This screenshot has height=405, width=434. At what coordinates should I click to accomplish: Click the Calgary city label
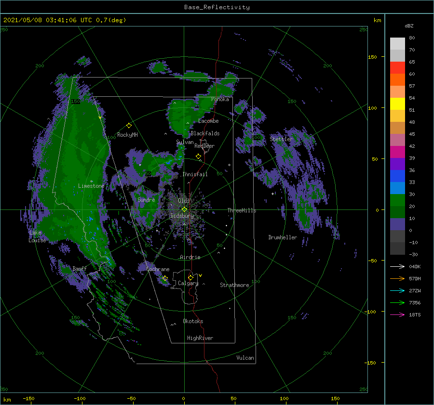coord(188,283)
